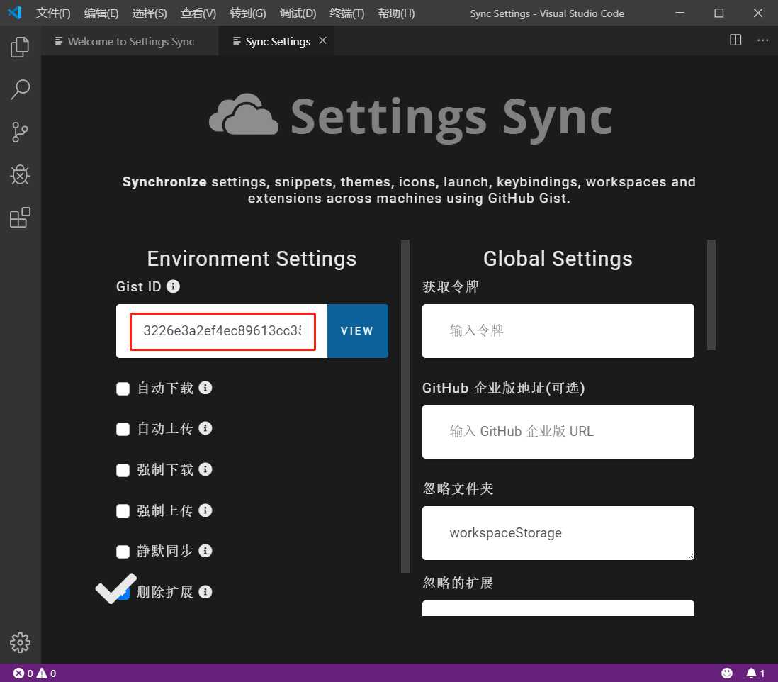Open the Debug view with the bug icon
778x682 pixels.
pyautogui.click(x=20, y=174)
